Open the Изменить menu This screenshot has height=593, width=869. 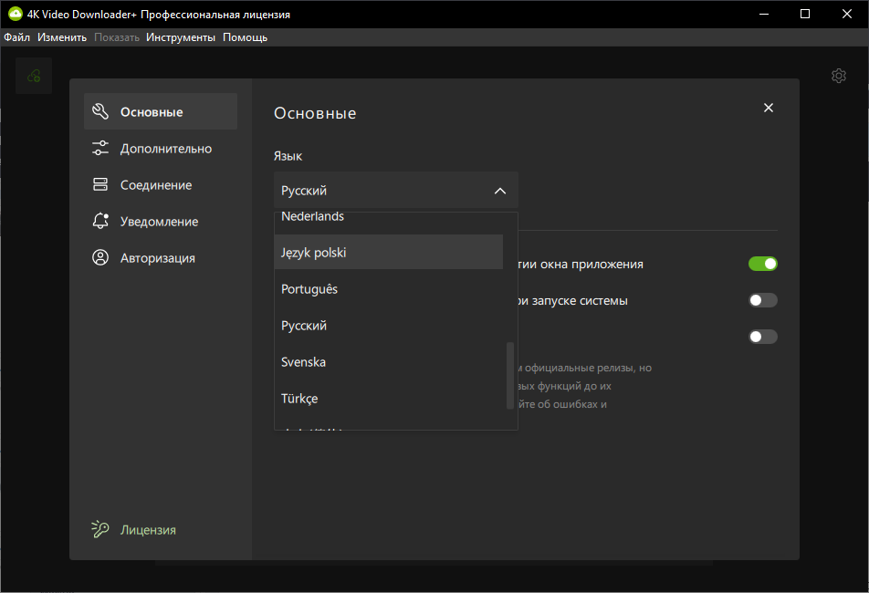[62, 37]
